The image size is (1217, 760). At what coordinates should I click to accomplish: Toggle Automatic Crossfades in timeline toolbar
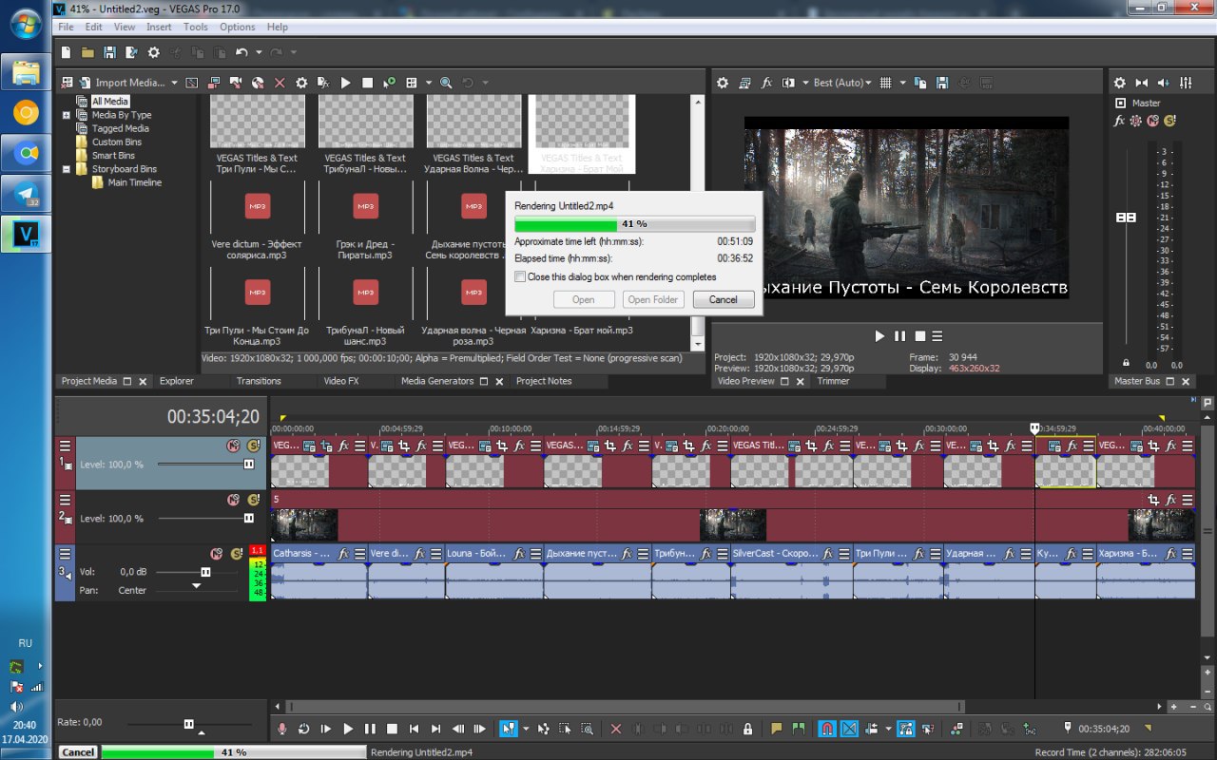tap(849, 729)
